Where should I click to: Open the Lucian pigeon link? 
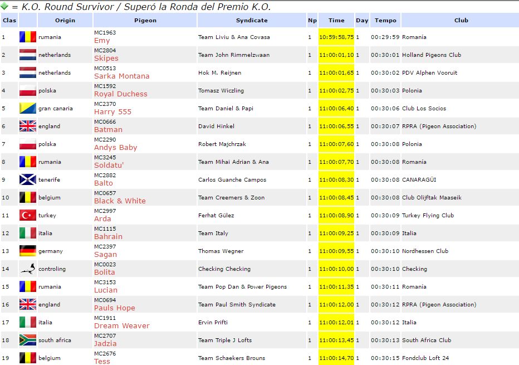[106, 290]
